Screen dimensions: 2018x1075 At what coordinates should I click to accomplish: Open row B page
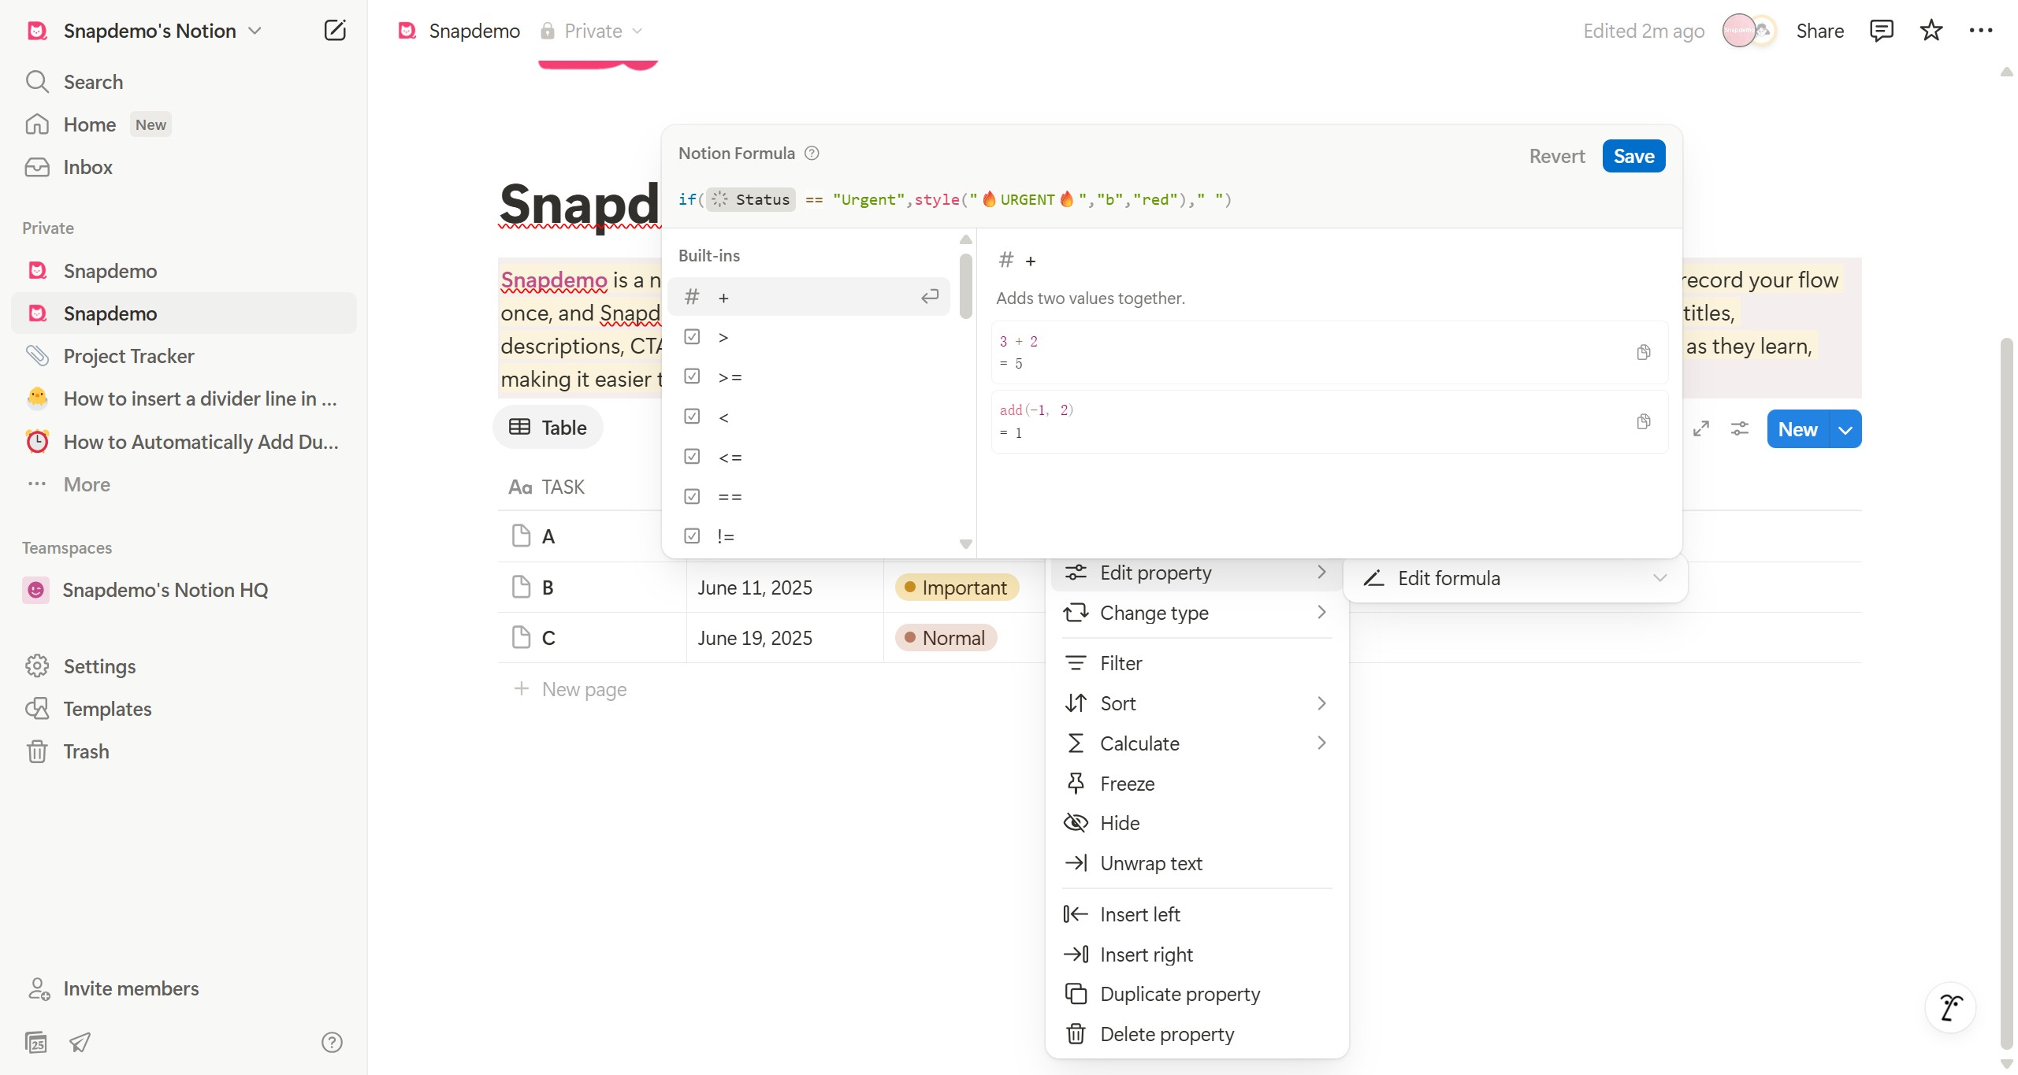548,588
